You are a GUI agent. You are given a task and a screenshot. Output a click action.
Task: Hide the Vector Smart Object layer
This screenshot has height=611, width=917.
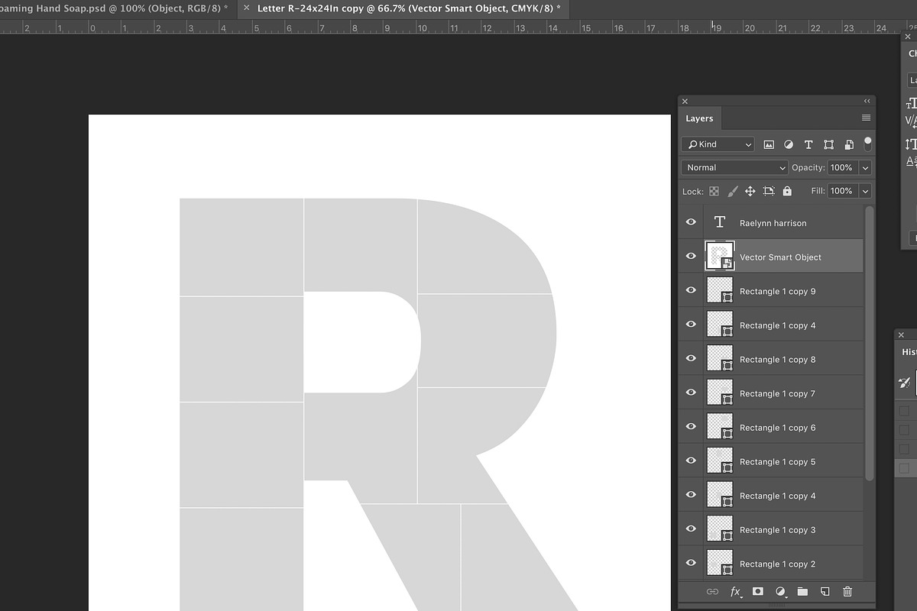coord(691,257)
